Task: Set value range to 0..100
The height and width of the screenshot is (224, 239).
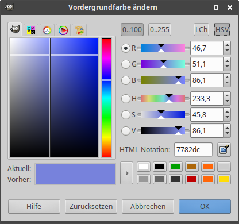Action: (132, 30)
